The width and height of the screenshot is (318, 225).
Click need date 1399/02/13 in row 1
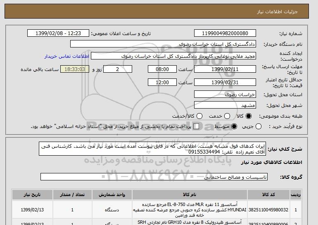coord(32,210)
